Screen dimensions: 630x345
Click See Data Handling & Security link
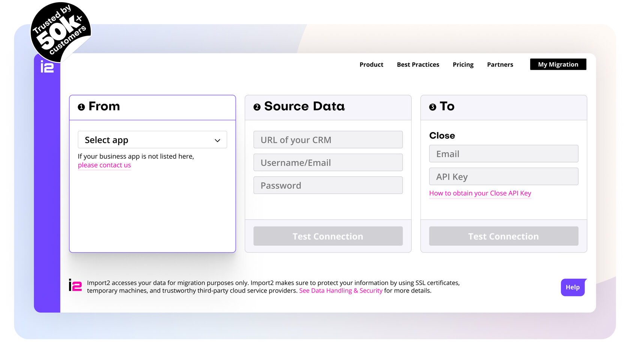coord(340,290)
